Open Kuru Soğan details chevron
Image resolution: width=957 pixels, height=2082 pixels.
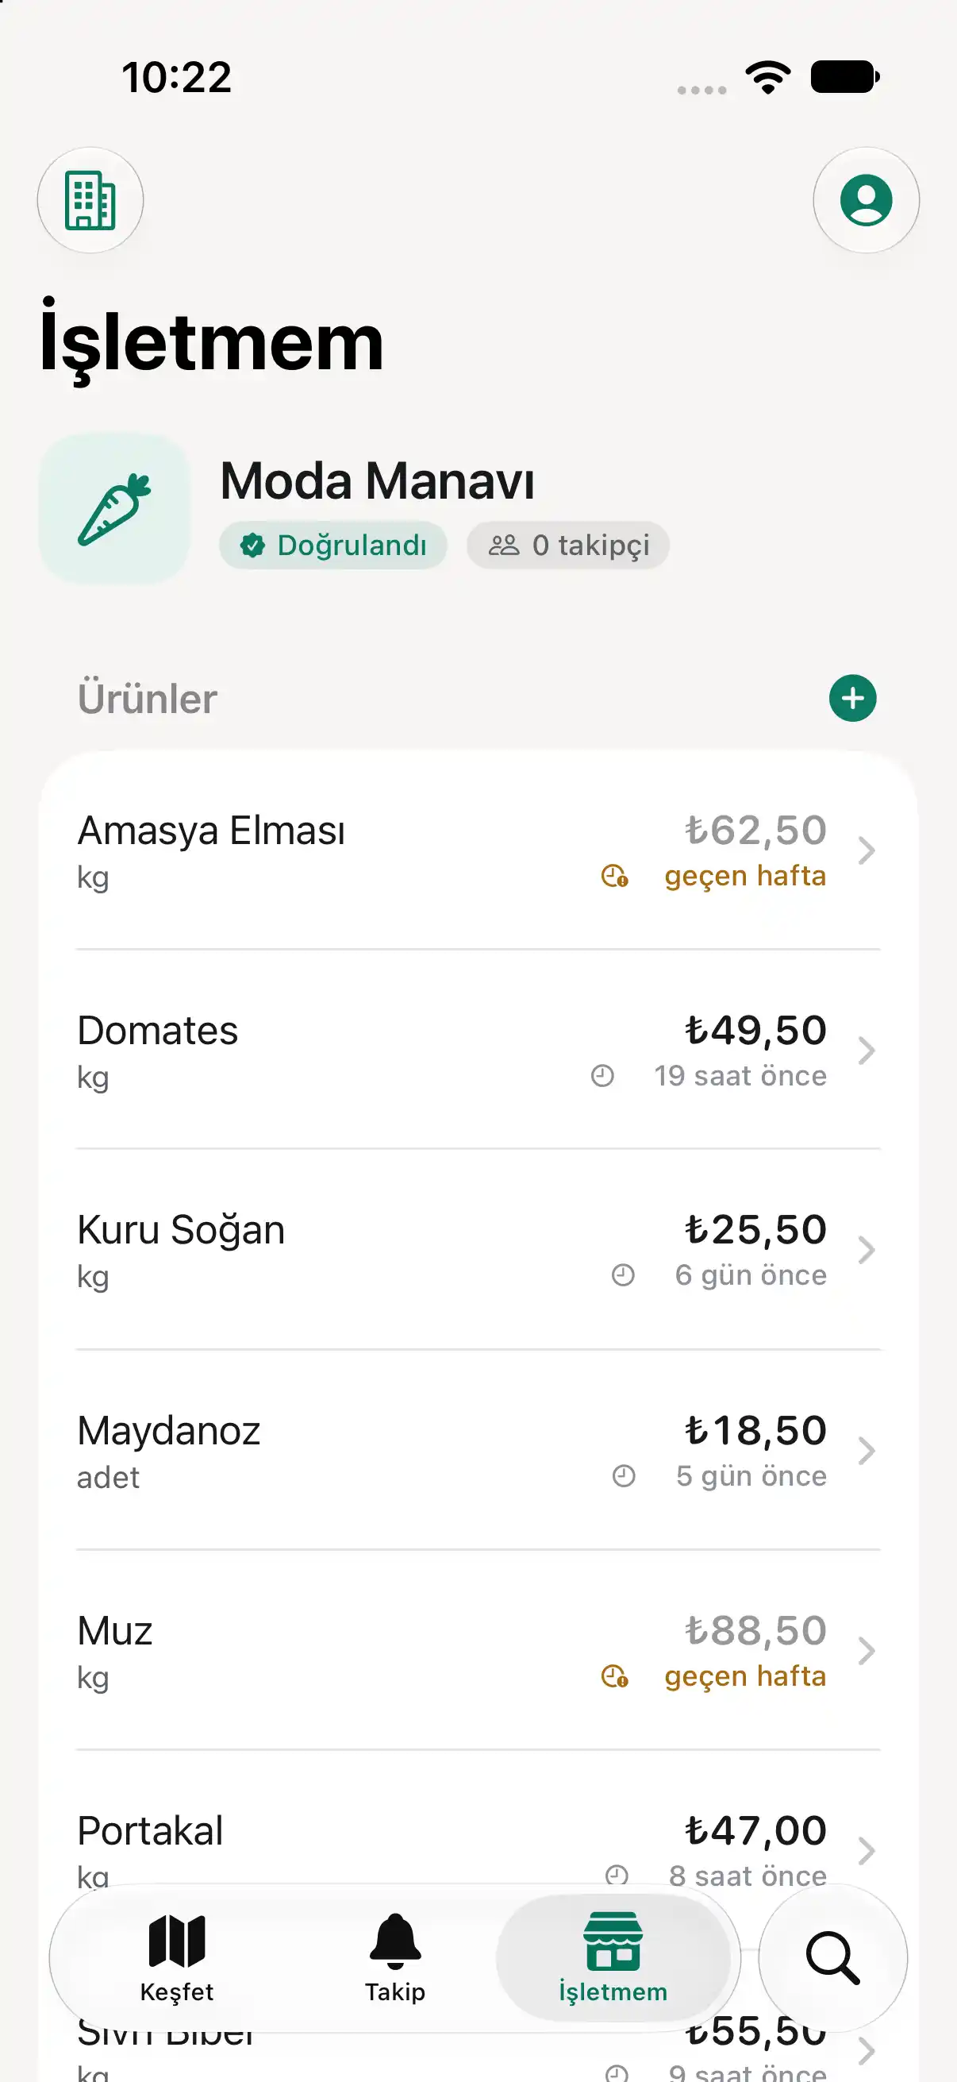coord(866,1250)
